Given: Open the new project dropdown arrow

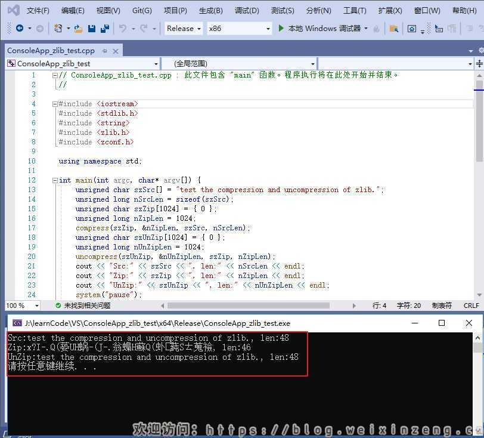Looking at the screenshot, I should click(x=68, y=29).
